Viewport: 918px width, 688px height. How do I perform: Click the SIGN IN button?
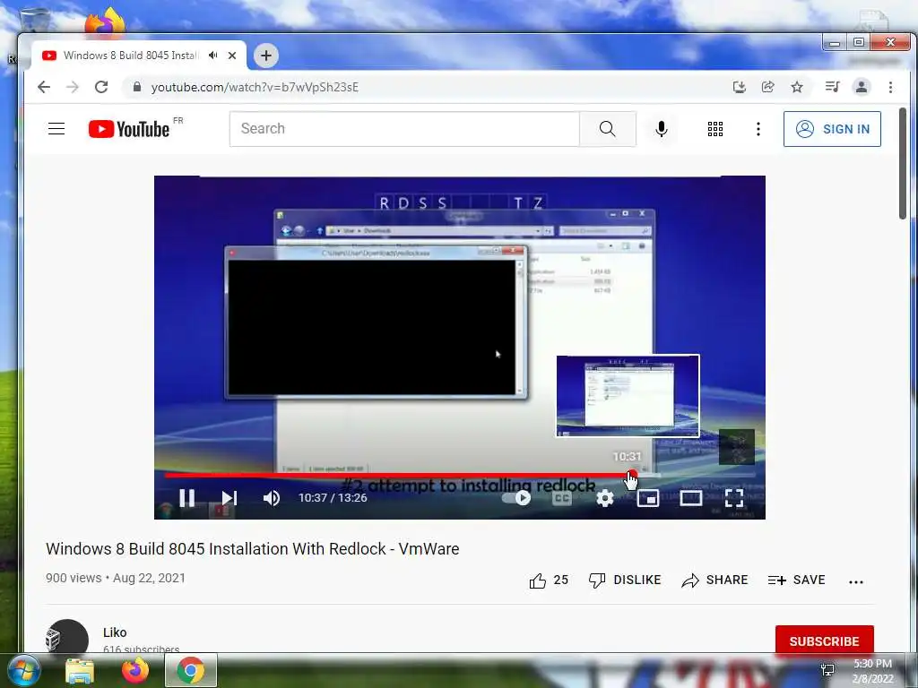[832, 129]
